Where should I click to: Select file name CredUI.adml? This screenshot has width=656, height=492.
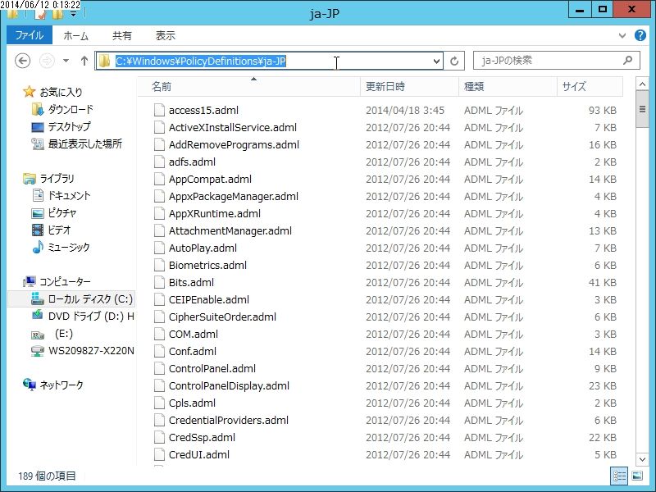coord(199,454)
